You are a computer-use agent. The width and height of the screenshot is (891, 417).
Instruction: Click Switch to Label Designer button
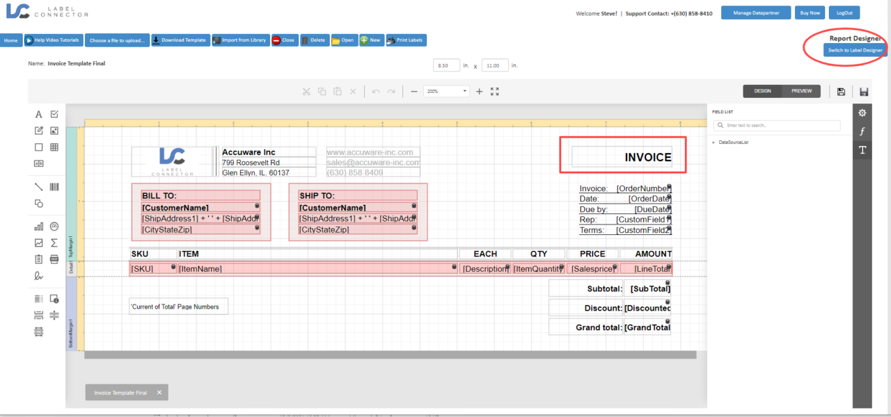[x=855, y=50]
